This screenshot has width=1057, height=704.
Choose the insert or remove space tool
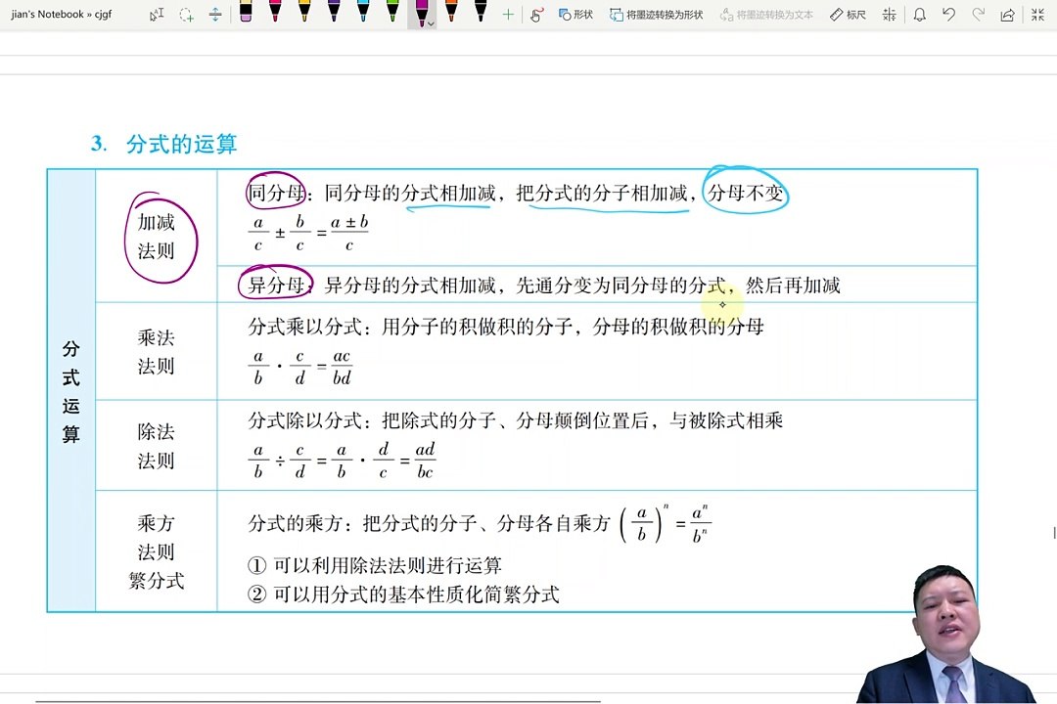[215, 14]
